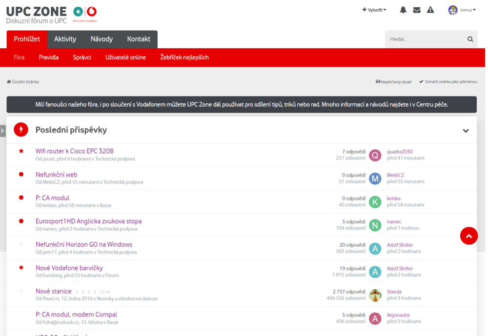Collapse the Poslední příspěvky section
The height and width of the screenshot is (336, 488).
[466, 131]
